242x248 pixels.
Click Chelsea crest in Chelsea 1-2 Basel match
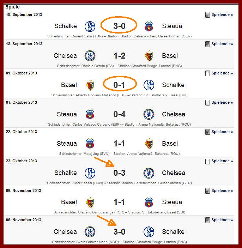[x=90, y=56]
